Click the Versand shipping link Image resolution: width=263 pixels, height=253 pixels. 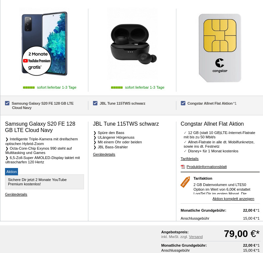(x=196, y=237)
